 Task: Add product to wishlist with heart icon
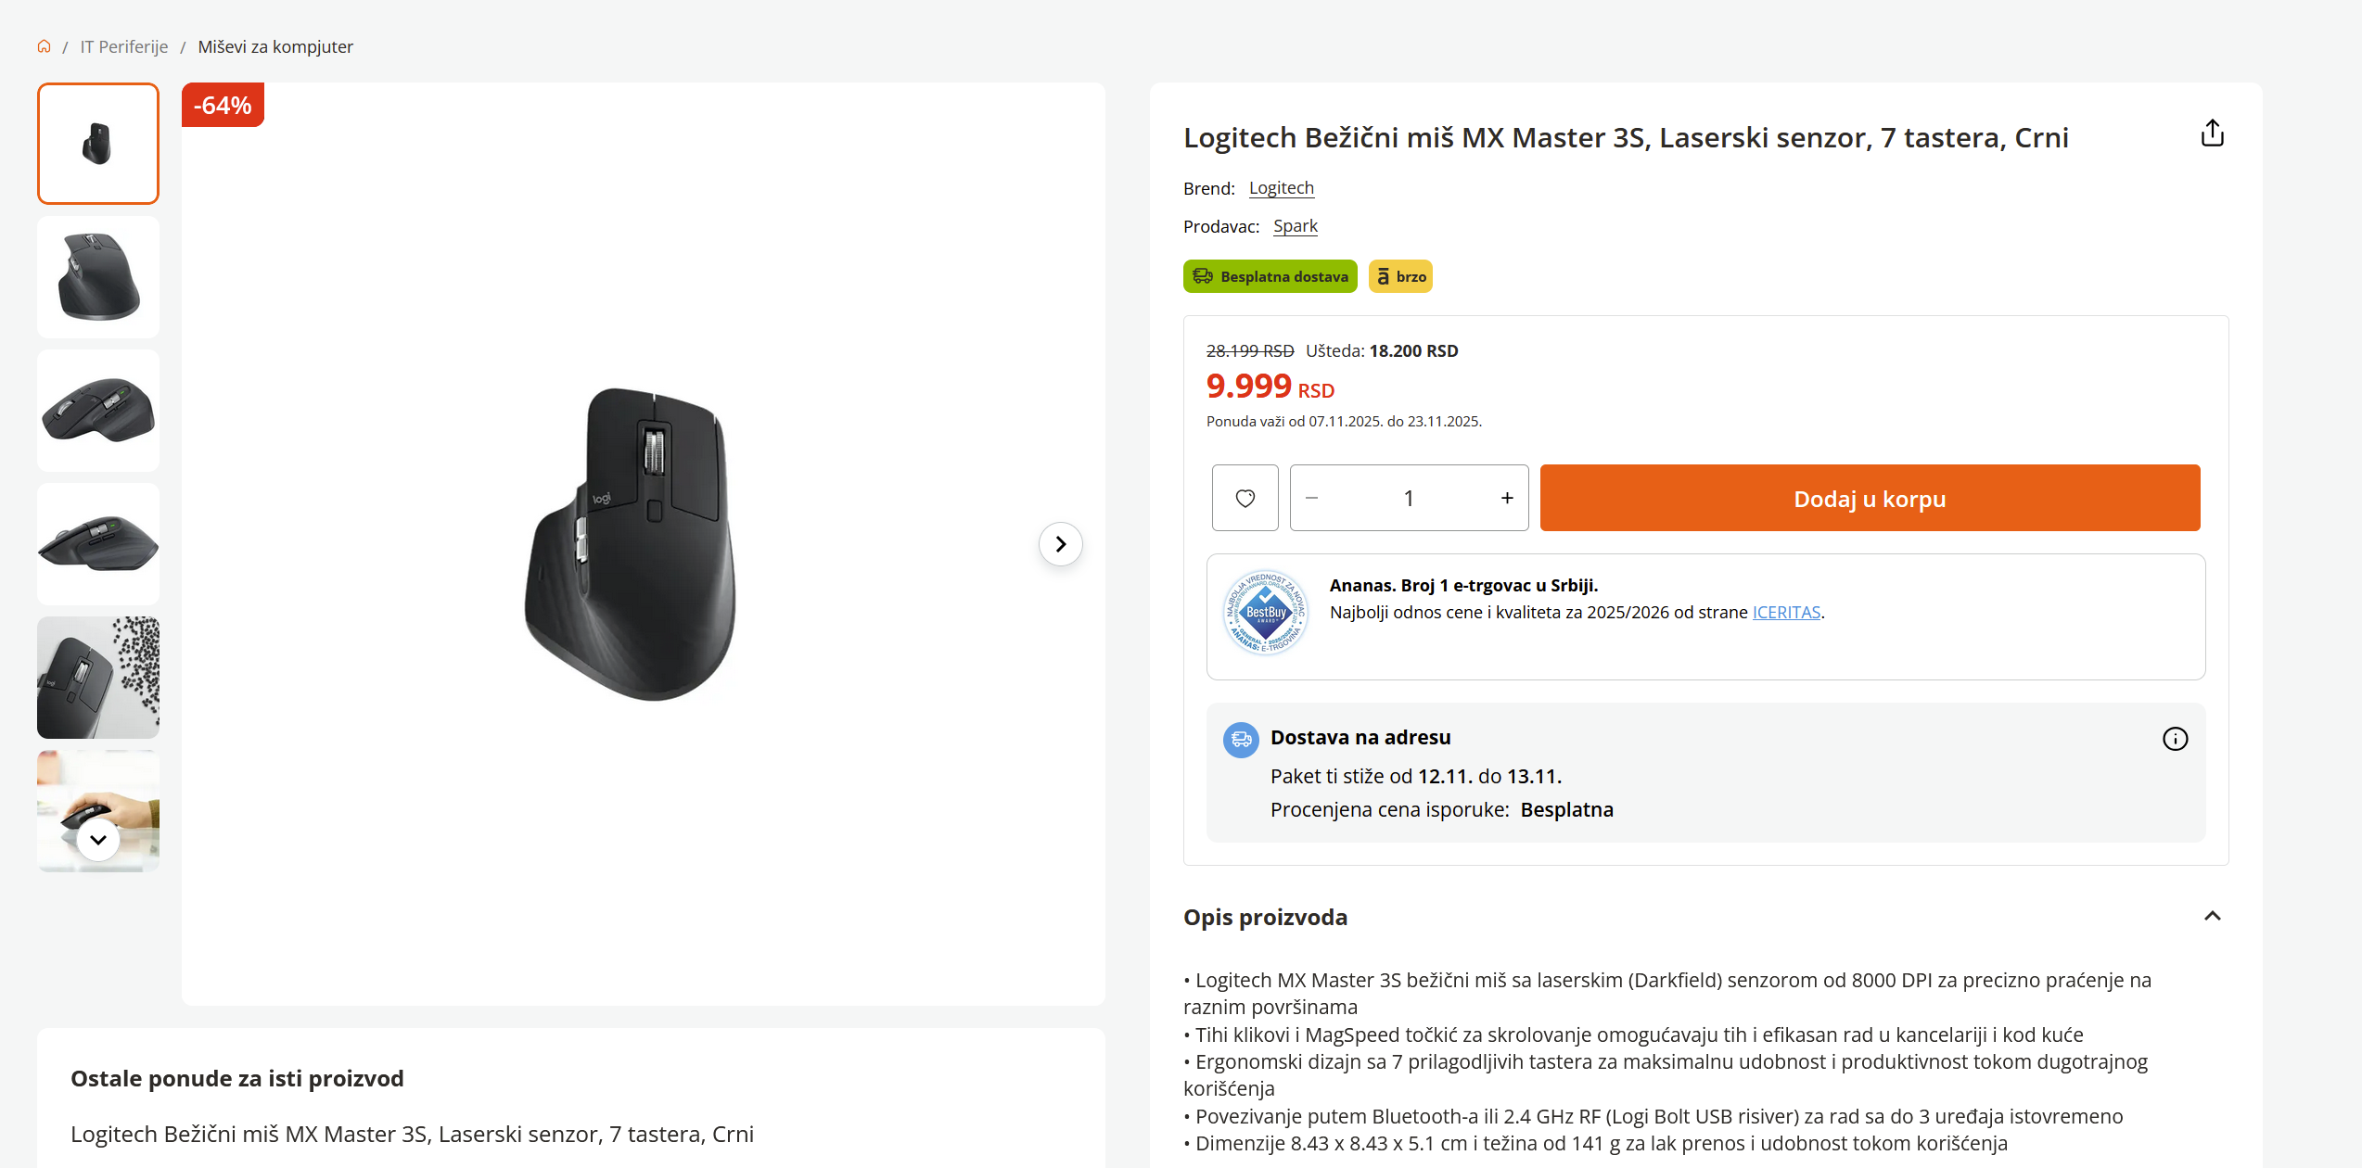coord(1245,498)
